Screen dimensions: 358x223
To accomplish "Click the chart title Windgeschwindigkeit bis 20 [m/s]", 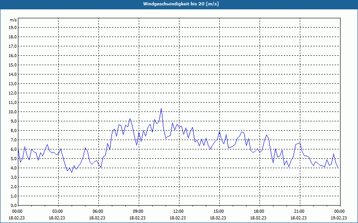I will pos(181,4).
